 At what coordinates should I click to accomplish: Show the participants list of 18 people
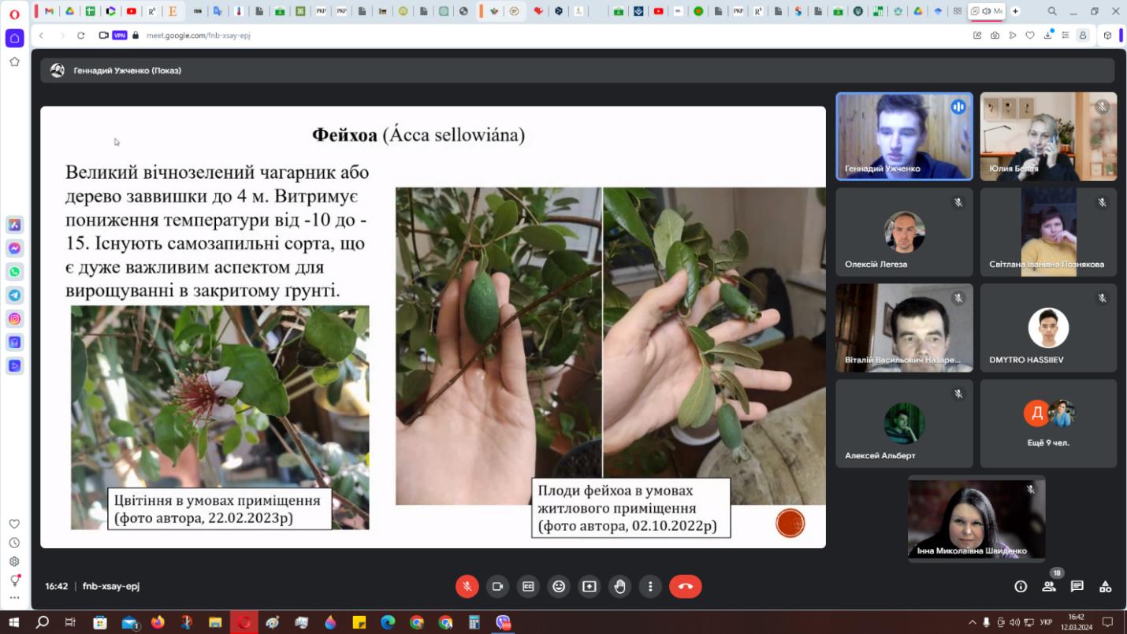pyautogui.click(x=1049, y=586)
